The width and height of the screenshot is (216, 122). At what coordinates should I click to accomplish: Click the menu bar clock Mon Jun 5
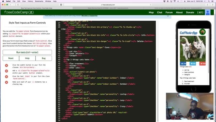click(x=195, y=1)
